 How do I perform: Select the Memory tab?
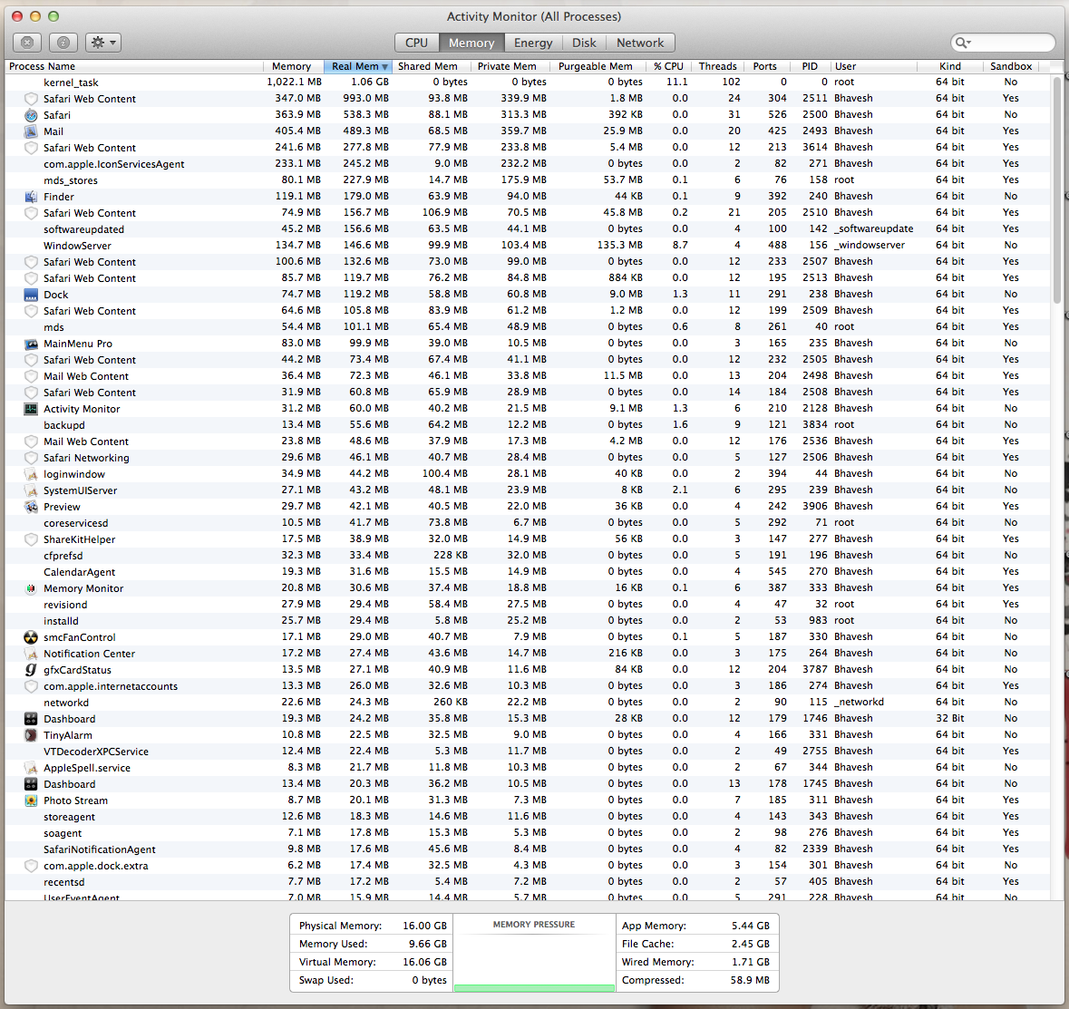click(x=471, y=43)
